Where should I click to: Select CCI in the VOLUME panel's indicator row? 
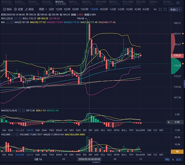pos(155,155)
